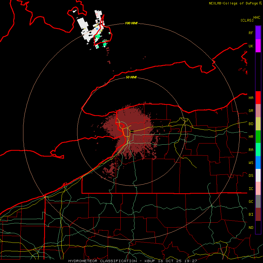Click the BI legend label
The width and height of the screenshot is (263, 263).
pos(251,214)
